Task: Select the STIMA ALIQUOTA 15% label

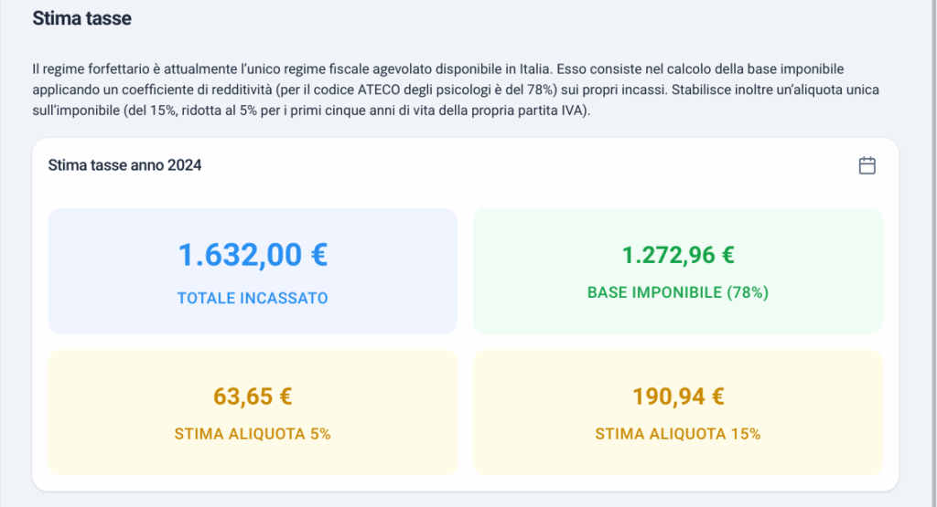Action: pos(678,434)
